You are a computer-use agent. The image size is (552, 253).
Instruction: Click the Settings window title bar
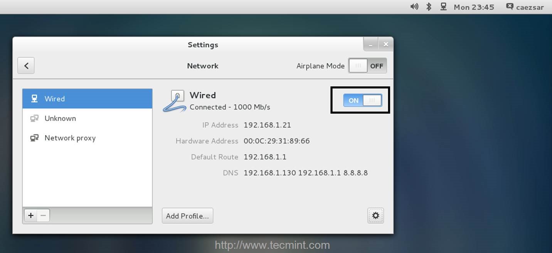203,45
